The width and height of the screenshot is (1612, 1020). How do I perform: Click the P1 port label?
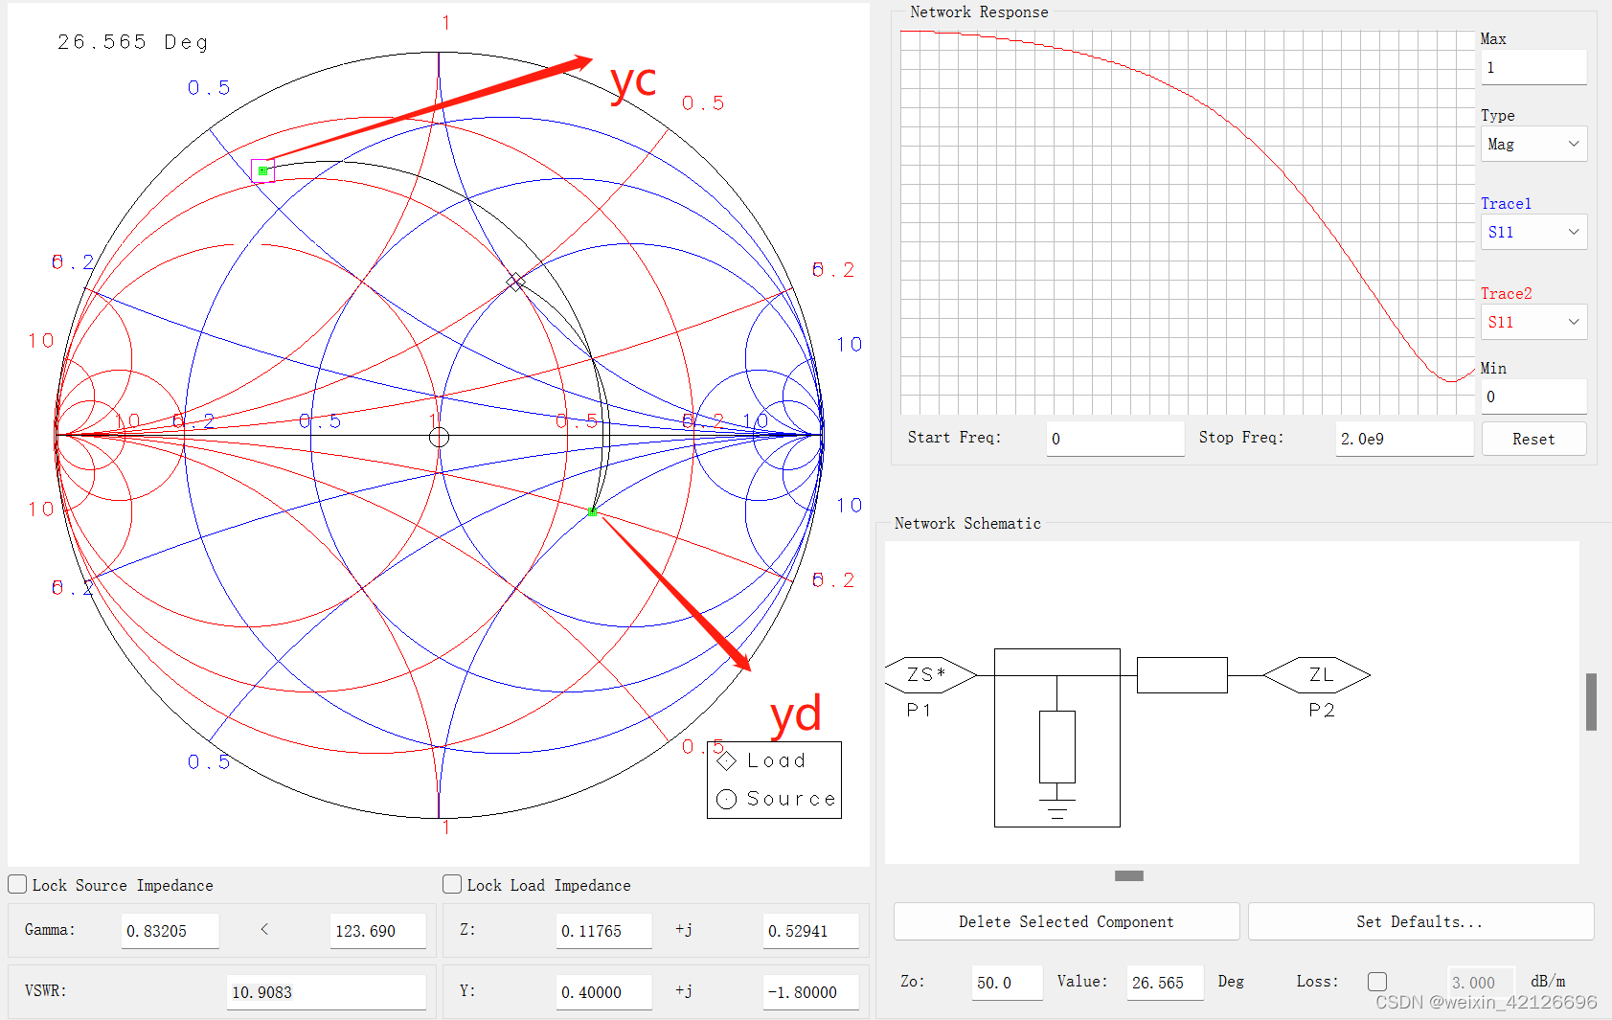(x=919, y=710)
